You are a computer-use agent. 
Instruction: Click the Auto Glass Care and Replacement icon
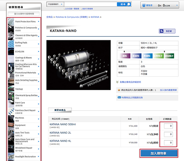coord(11,141)
